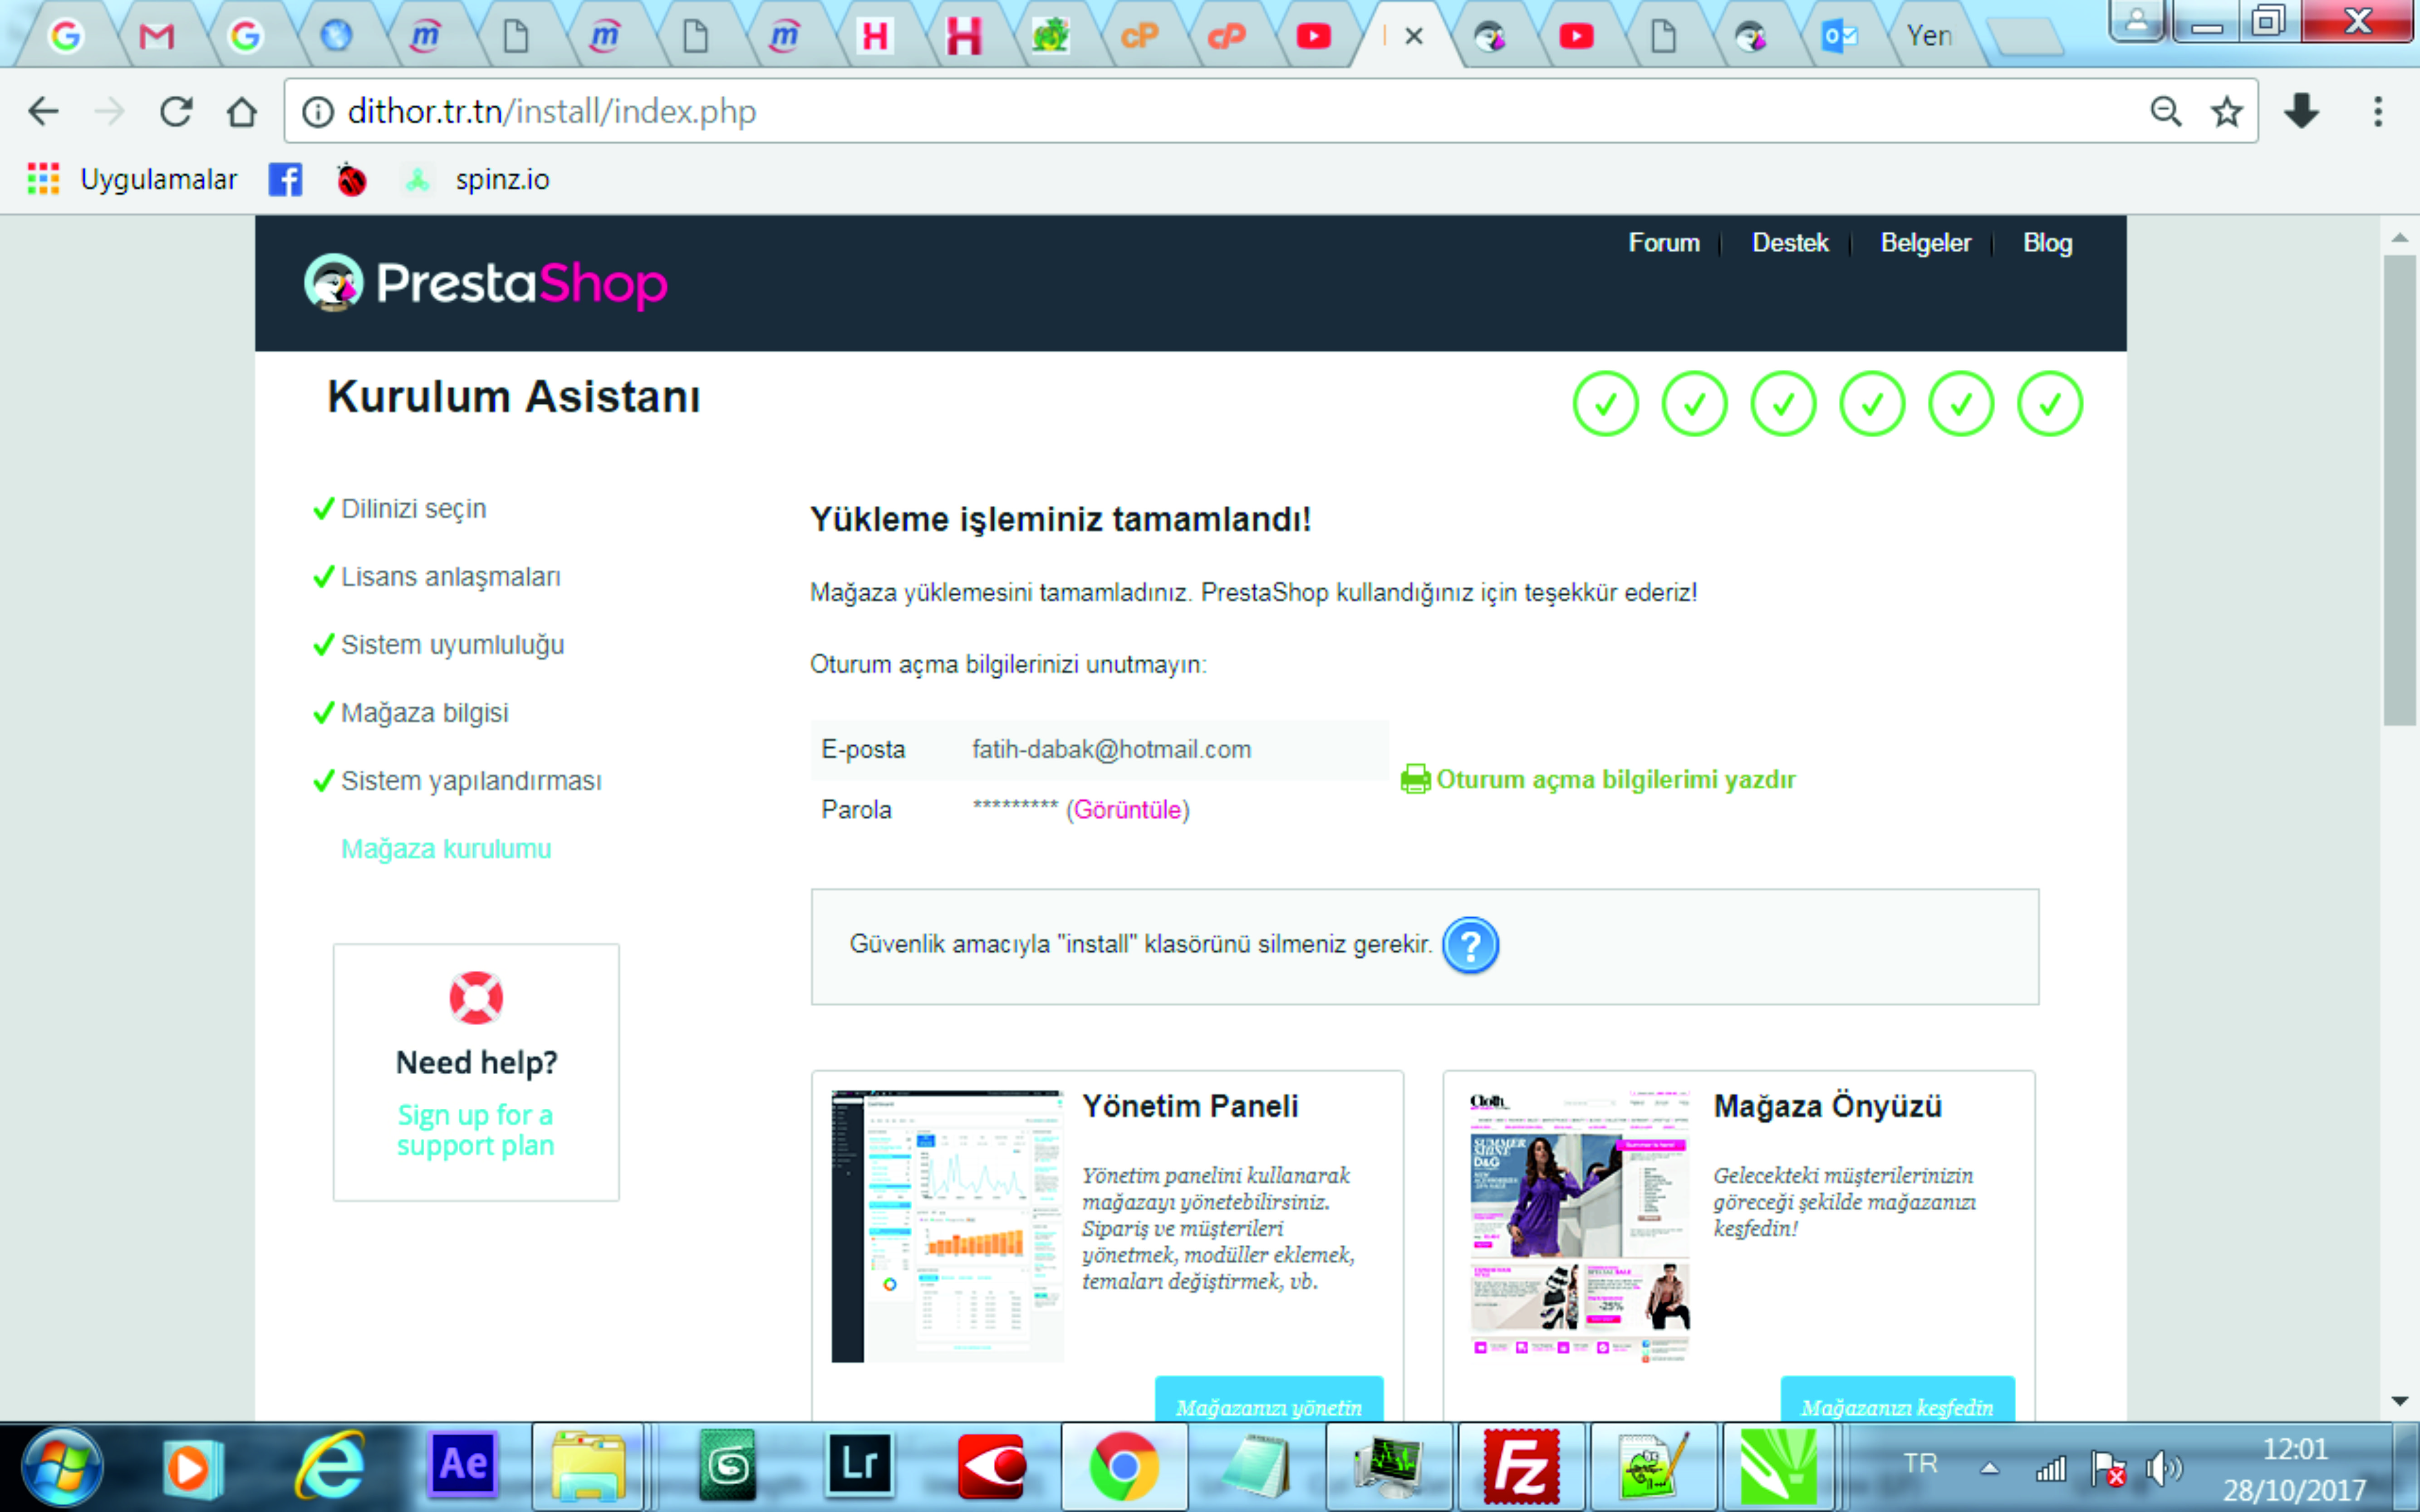The width and height of the screenshot is (2420, 1512).
Task: Click Oturum açma bilgilerimi yazdır link
Action: pyautogui.click(x=1616, y=779)
